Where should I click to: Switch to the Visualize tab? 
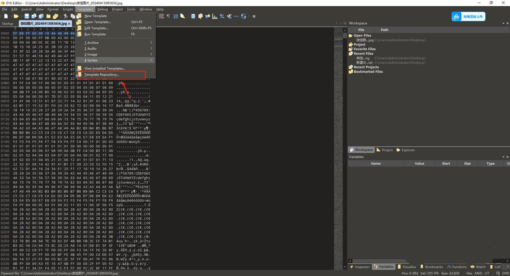pos(407,267)
